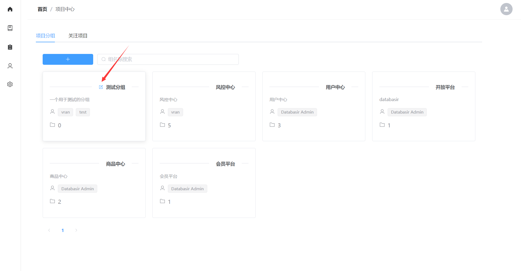
Task: Open the settings gear in sidebar
Action: [10, 84]
